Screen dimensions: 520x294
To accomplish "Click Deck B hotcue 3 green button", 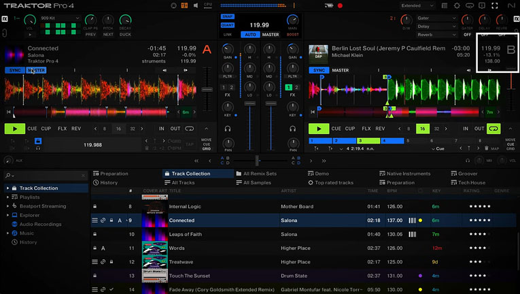I will pos(368,141).
